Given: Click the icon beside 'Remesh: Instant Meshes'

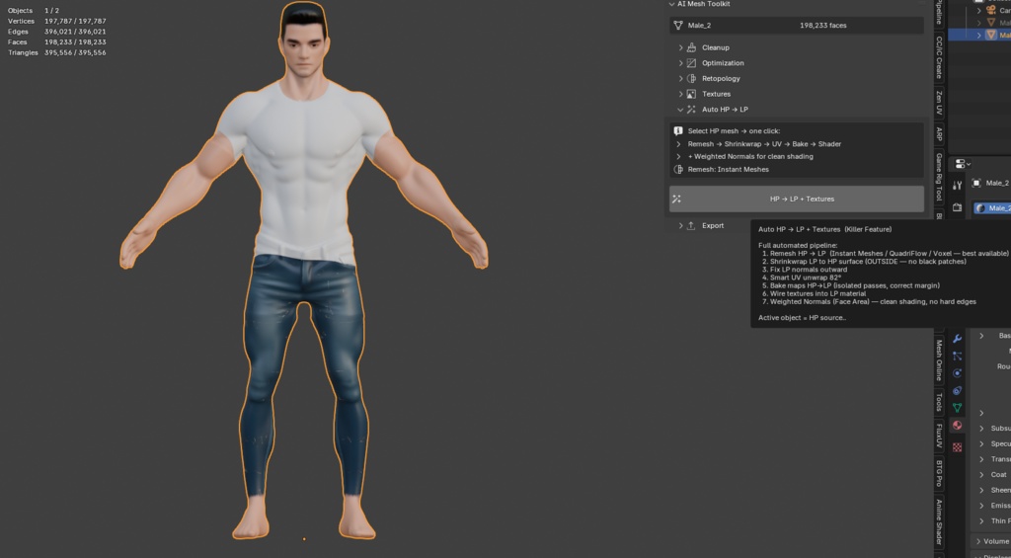Looking at the screenshot, I should 678,170.
